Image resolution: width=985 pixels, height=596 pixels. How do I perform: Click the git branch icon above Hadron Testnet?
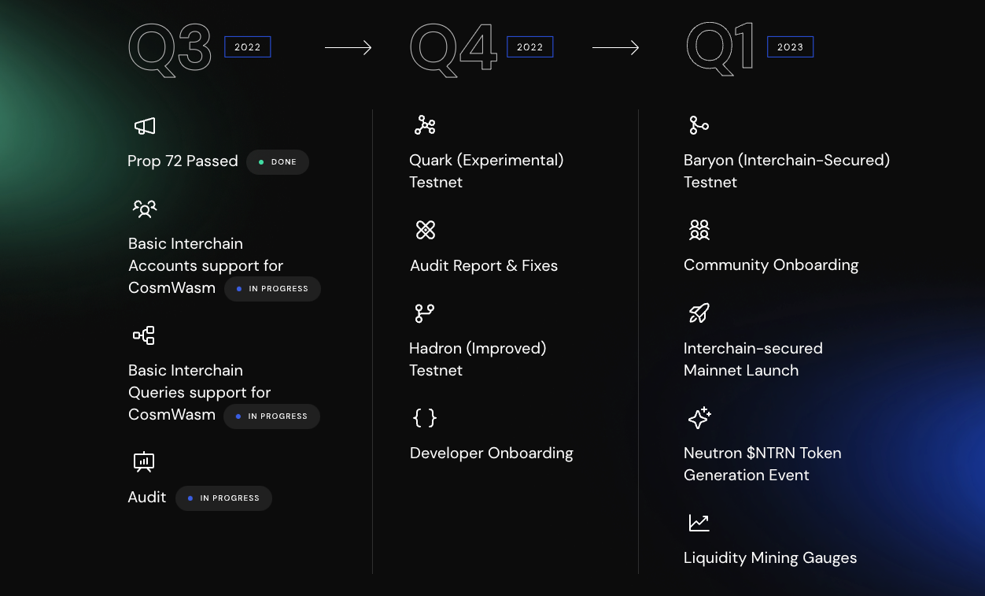425,313
